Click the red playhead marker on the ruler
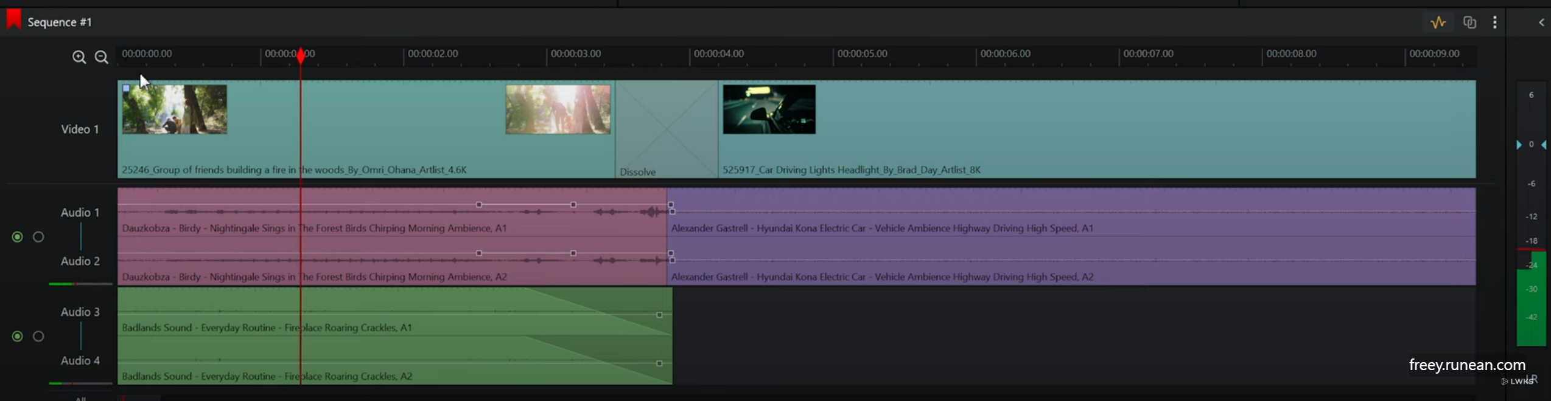 (x=301, y=56)
